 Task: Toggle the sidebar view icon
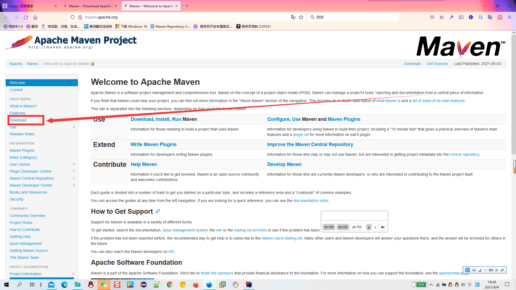[461, 17]
